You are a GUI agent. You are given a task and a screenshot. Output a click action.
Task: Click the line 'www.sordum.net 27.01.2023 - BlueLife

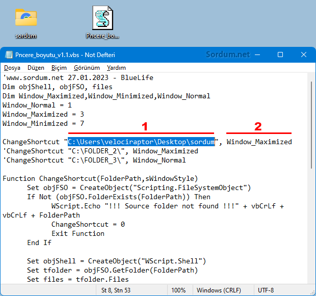(x=78, y=77)
